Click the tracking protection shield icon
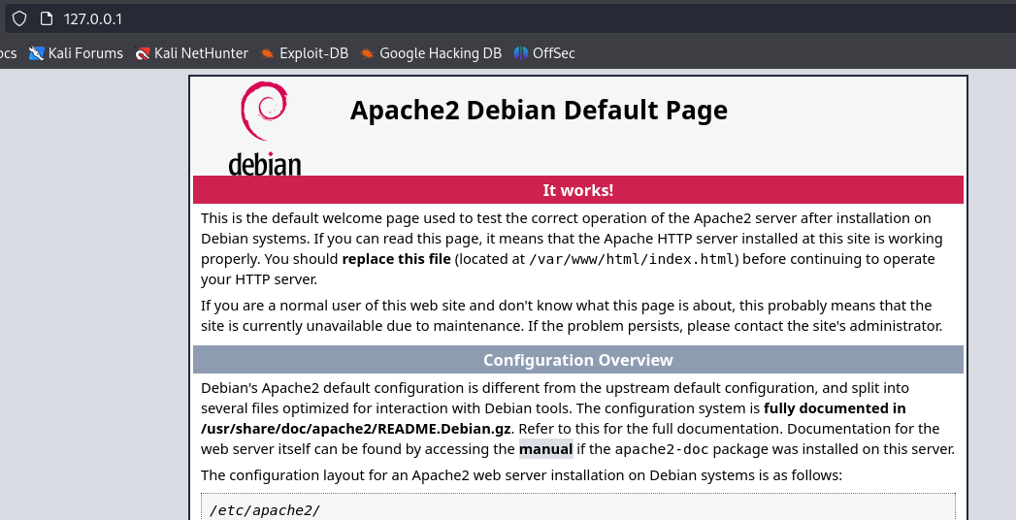The width and height of the screenshot is (1016, 520). pyautogui.click(x=18, y=19)
